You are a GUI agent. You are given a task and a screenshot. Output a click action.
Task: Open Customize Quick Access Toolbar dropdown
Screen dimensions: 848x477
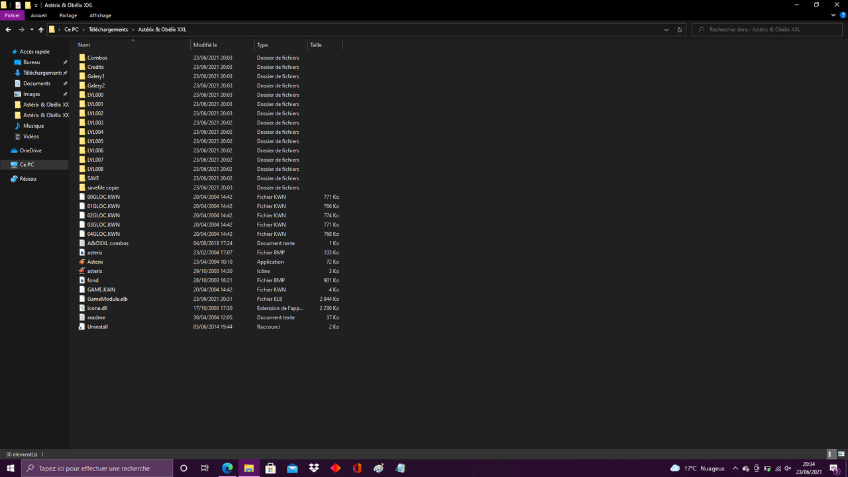tap(37, 5)
